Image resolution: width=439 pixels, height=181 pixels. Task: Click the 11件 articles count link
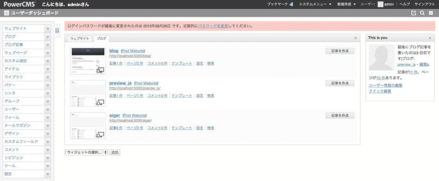413,72
